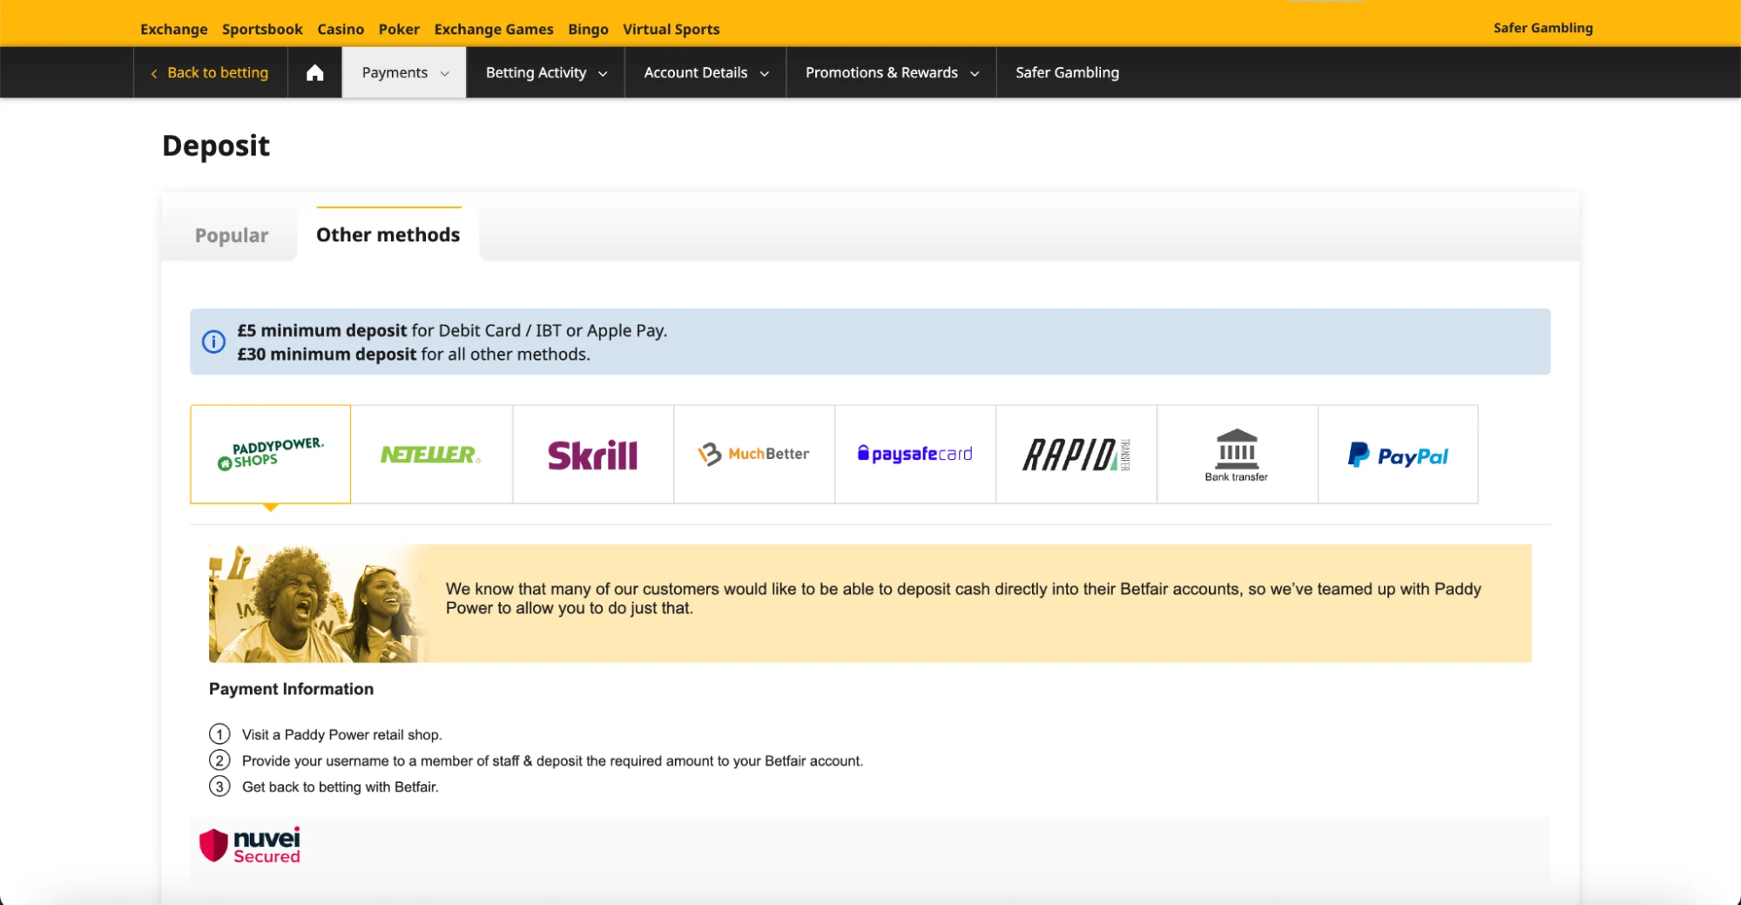Expand Account Details menu
The height and width of the screenshot is (905, 1741).
coord(705,72)
